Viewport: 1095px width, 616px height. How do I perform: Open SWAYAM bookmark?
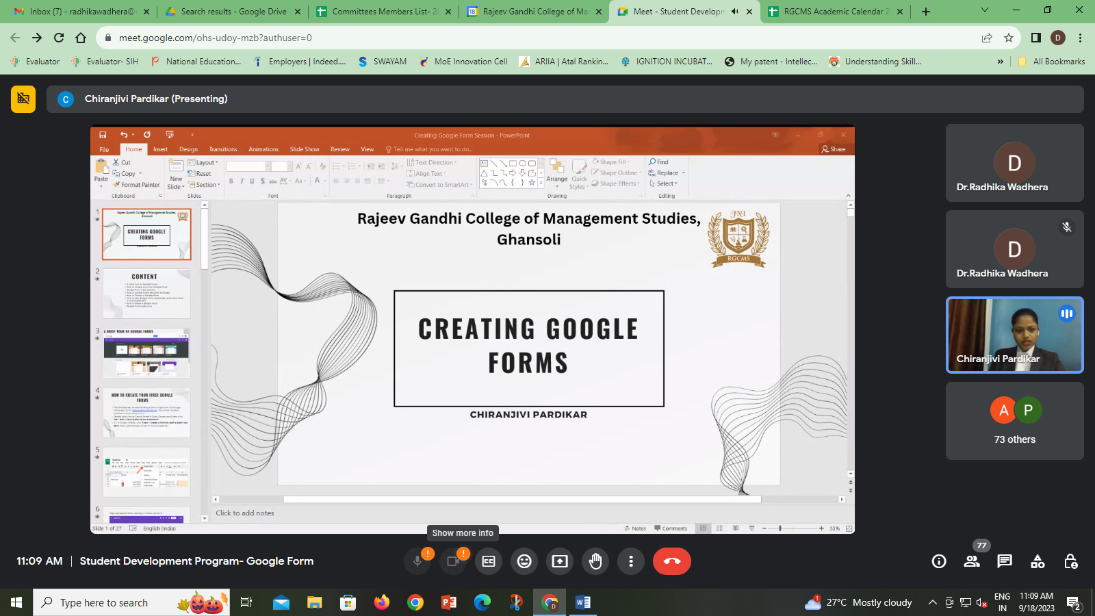[x=382, y=62]
